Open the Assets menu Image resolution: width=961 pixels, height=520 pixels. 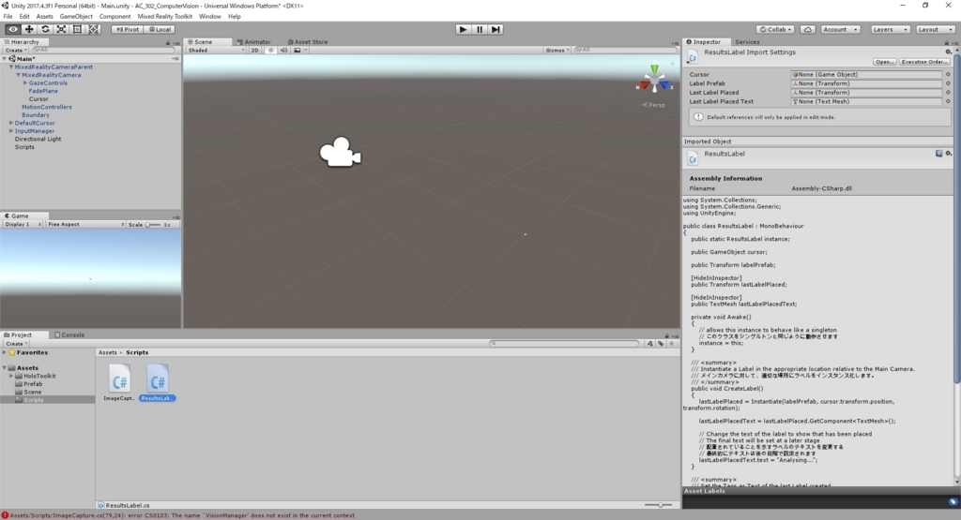click(44, 17)
